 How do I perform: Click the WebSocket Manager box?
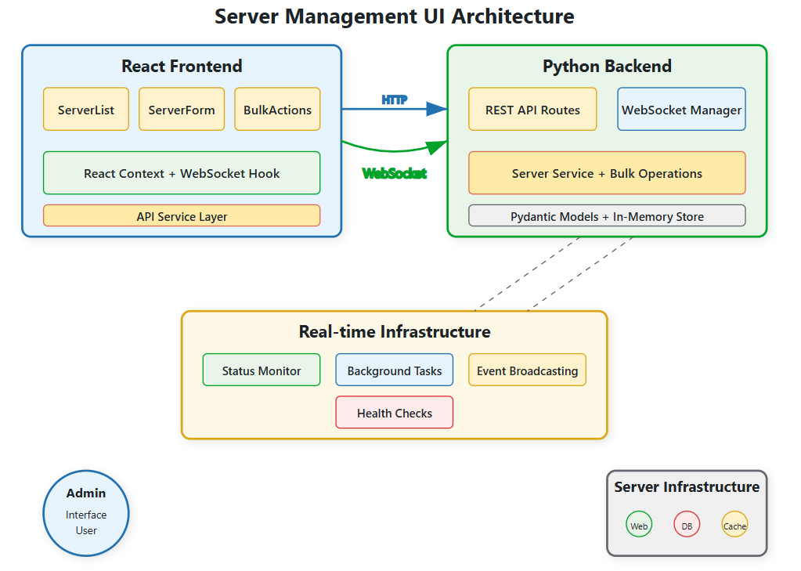(681, 110)
